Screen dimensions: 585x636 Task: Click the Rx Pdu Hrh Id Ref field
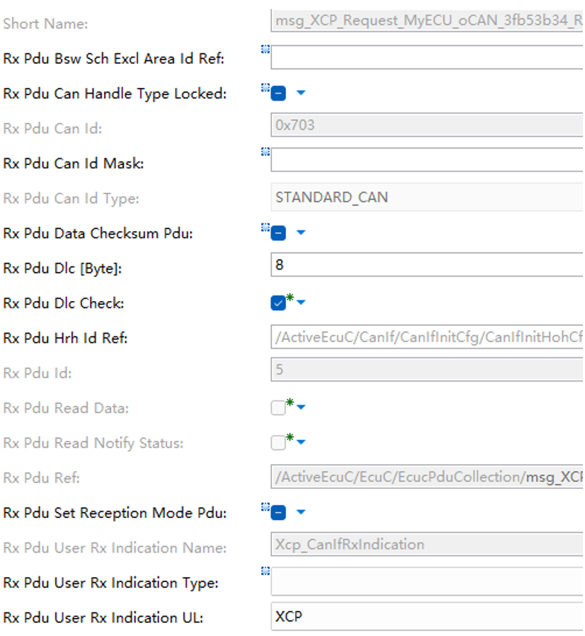pyautogui.click(x=427, y=338)
